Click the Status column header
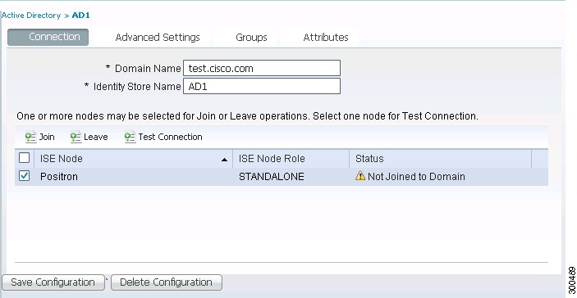The width and height of the screenshot is (577, 298). [441, 159]
